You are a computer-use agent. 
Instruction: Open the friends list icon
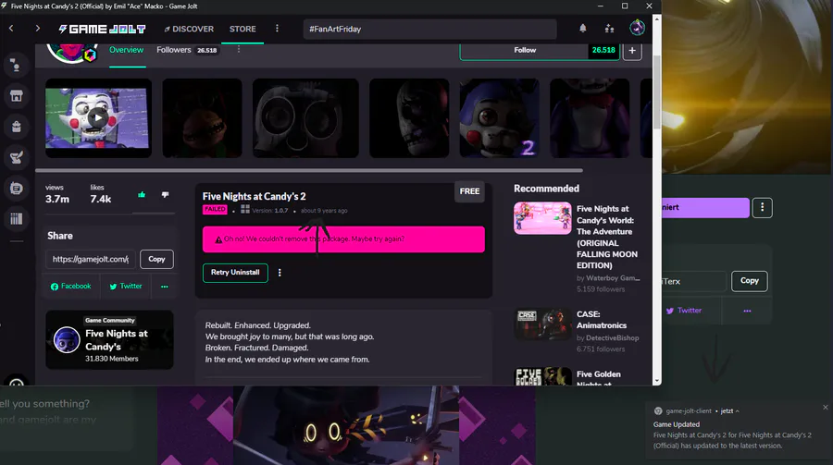(609, 29)
